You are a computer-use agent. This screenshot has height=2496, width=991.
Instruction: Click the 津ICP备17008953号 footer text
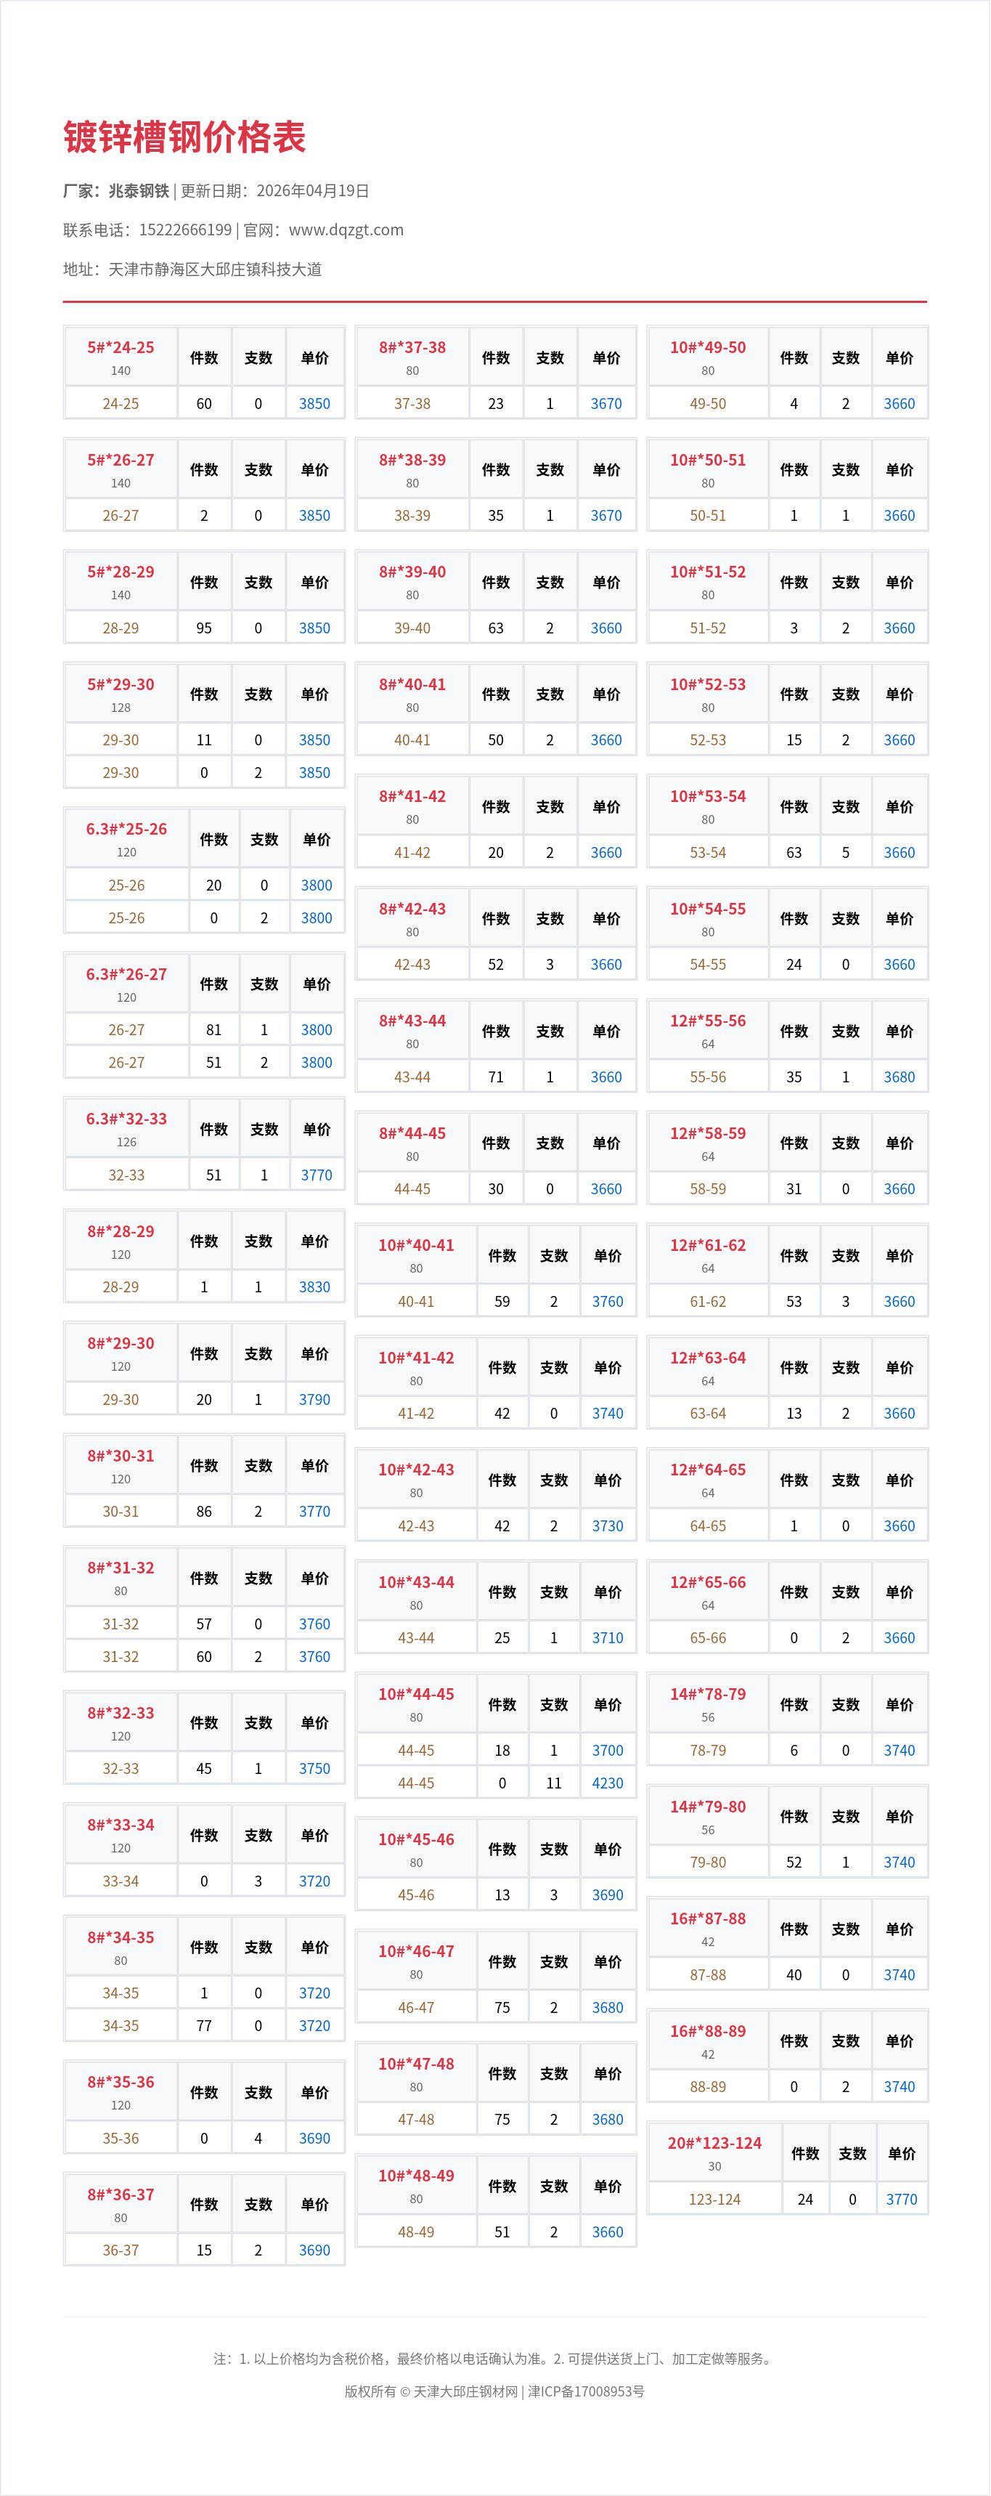586,2391
